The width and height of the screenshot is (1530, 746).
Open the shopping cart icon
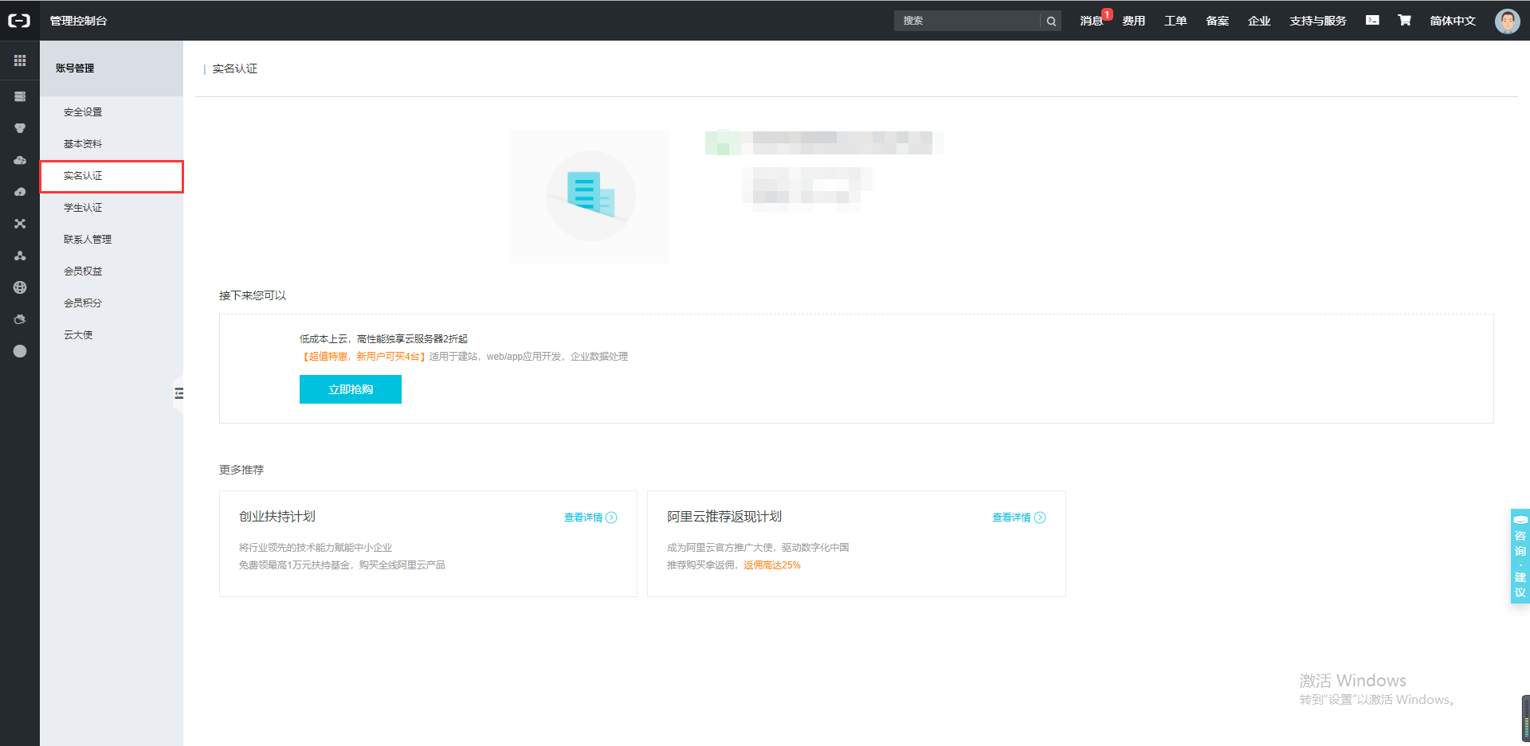pyautogui.click(x=1404, y=21)
